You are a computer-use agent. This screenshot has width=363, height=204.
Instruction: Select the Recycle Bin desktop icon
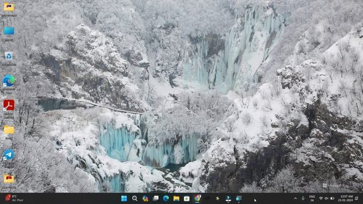coord(9,59)
